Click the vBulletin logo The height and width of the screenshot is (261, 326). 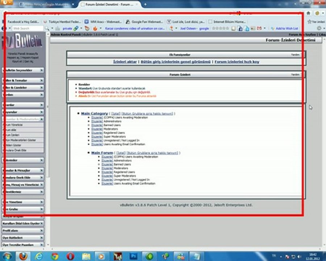point(22,41)
